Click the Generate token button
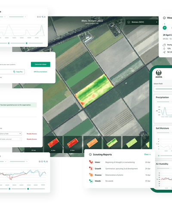This screenshot has width=172, height=207. tap(40, 64)
